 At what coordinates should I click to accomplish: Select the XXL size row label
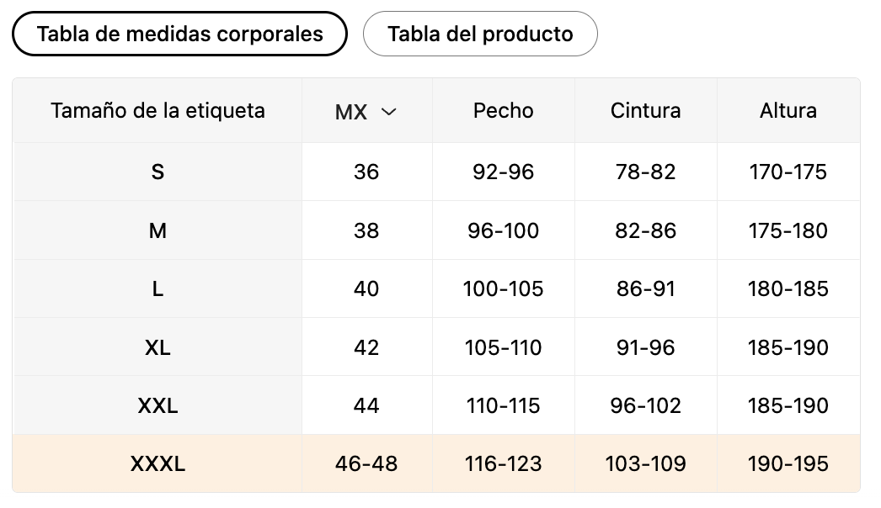tap(158, 405)
